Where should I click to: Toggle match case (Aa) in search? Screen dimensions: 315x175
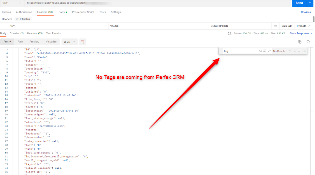click(x=260, y=51)
